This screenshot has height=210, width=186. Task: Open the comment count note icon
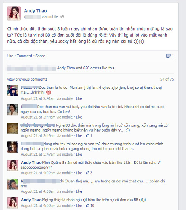click(168, 56)
